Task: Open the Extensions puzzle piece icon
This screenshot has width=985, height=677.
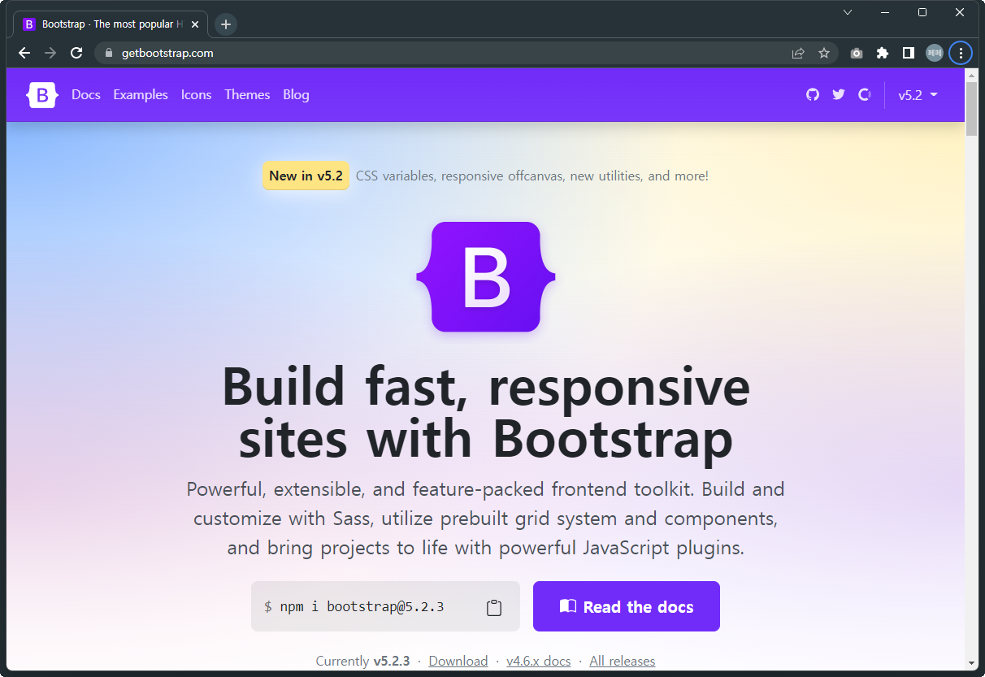Action: [x=883, y=53]
